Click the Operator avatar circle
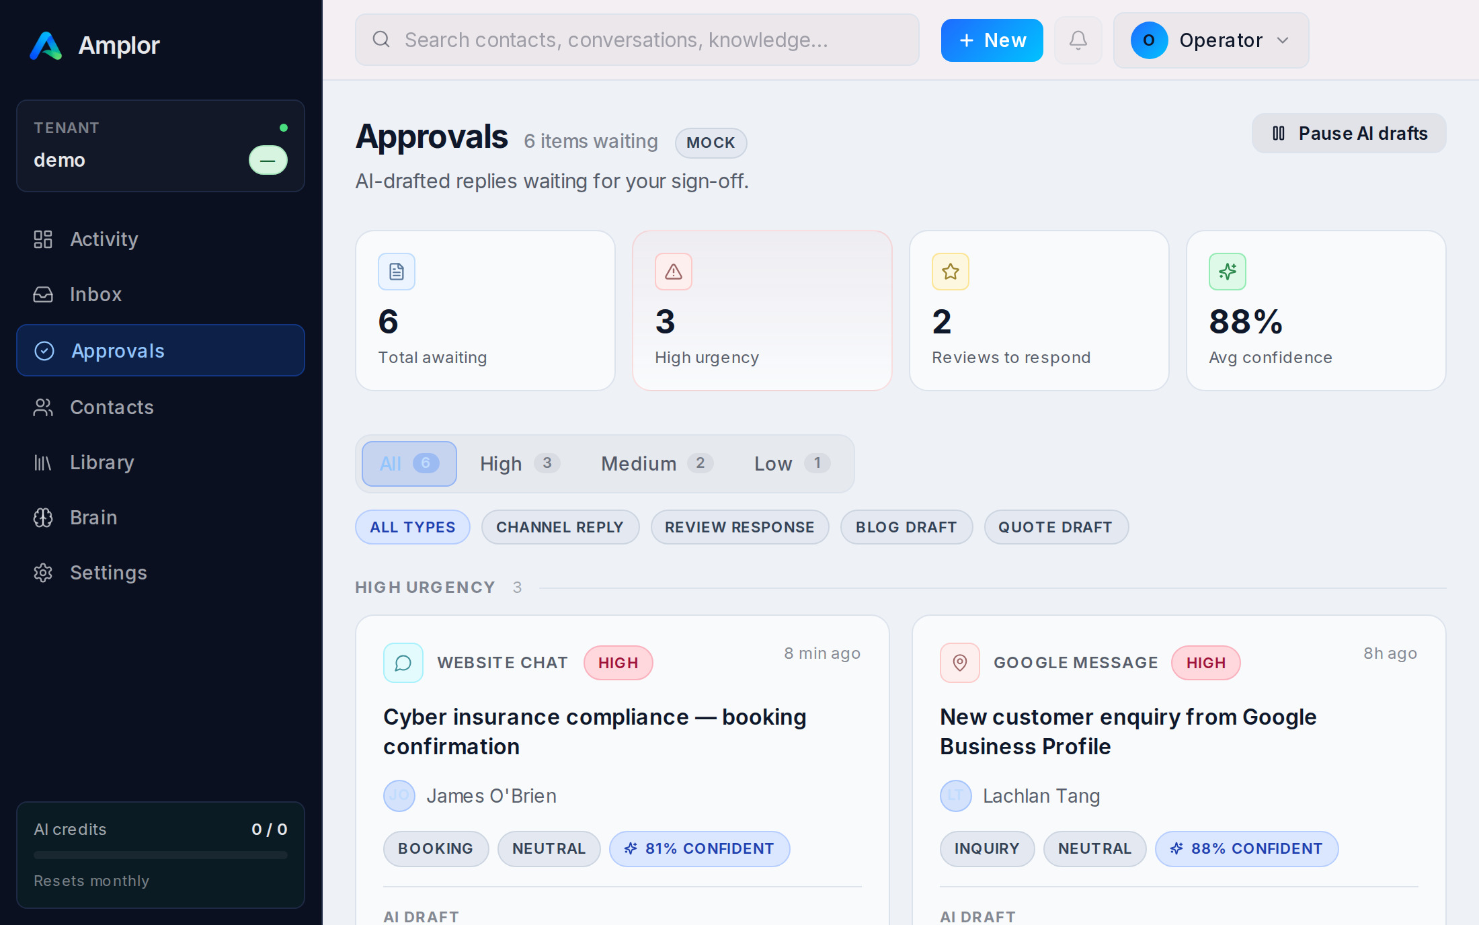 point(1149,40)
